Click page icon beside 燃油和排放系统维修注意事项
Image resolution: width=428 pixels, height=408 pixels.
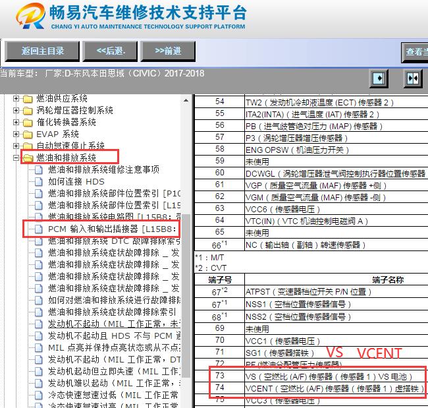[39, 169]
